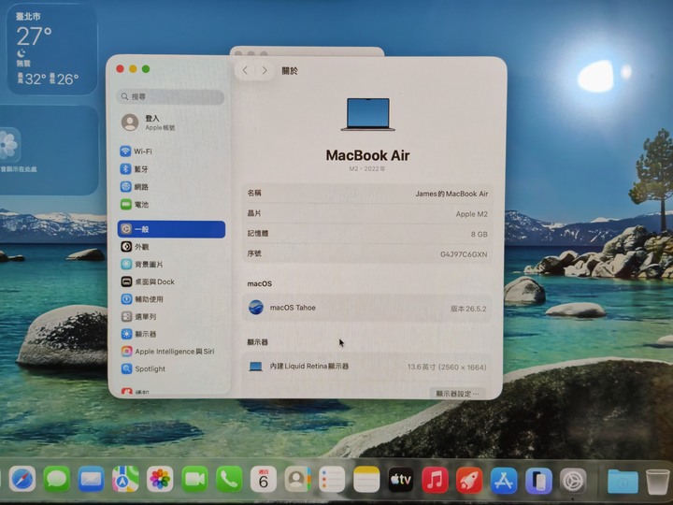Click version 26.5.2 text
Screen dimensions: 673x505
468,309
